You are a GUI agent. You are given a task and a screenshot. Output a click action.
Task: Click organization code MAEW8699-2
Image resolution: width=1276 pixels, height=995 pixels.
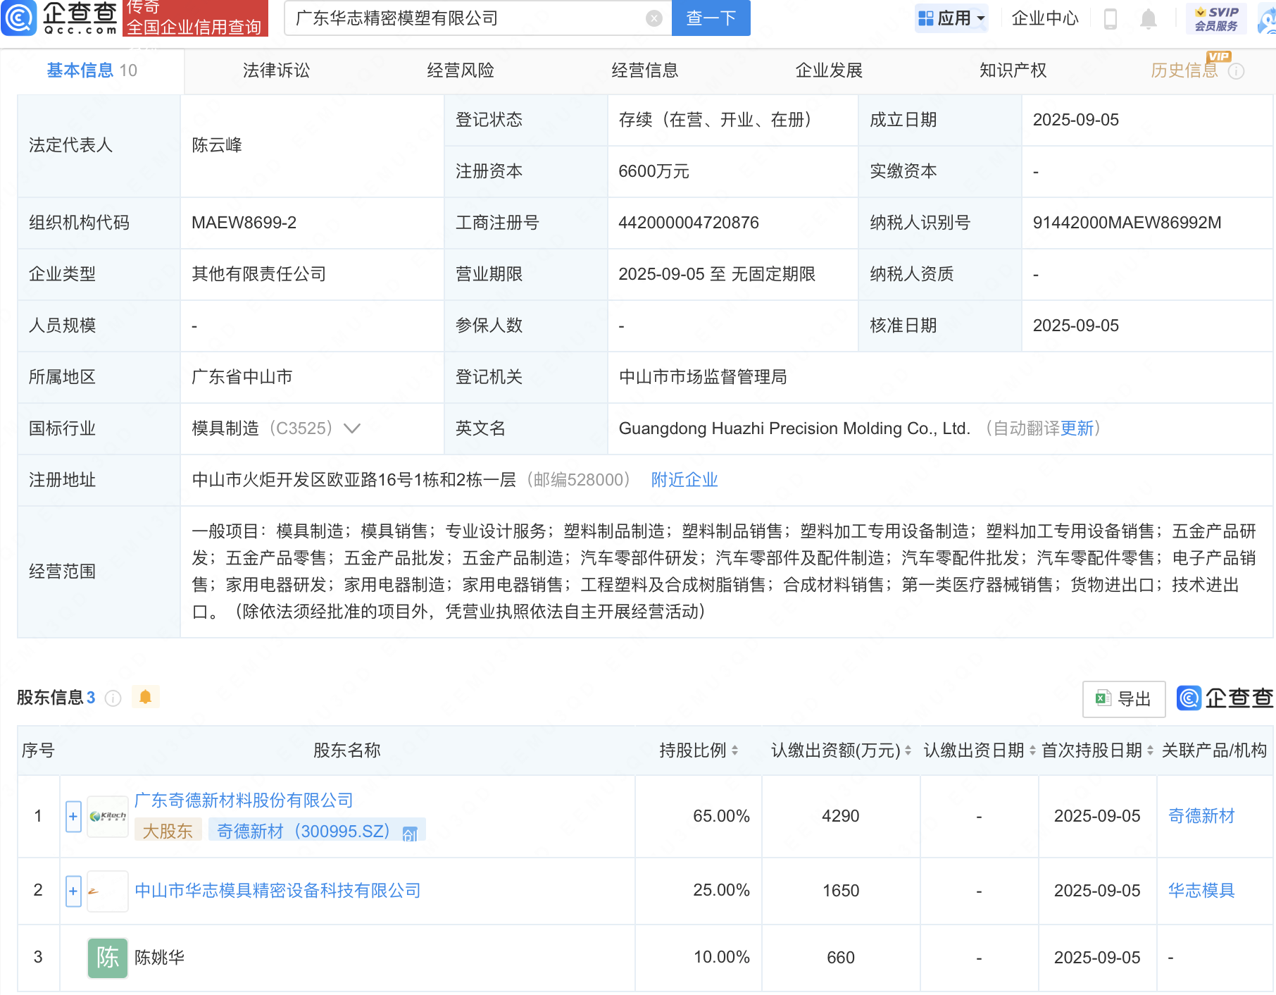coord(244,223)
